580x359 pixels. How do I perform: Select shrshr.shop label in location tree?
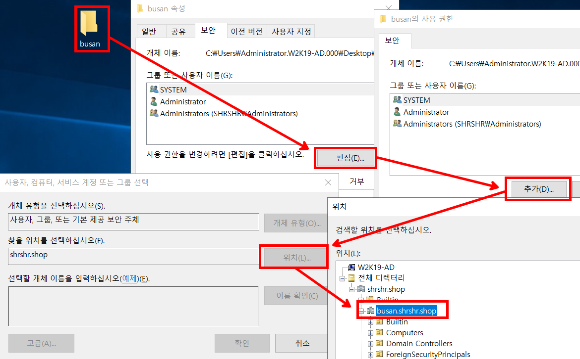click(386, 289)
